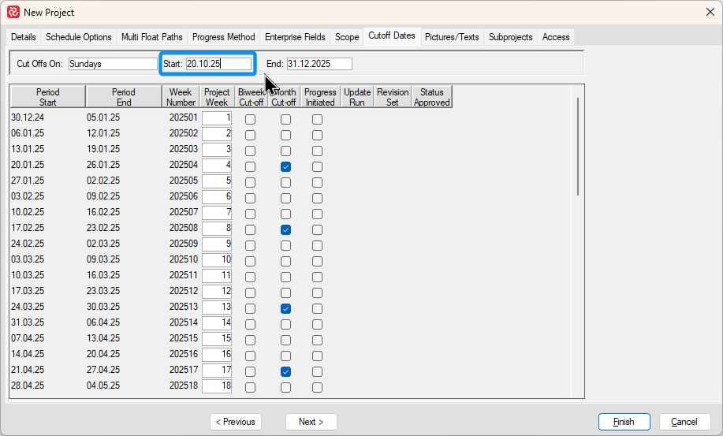The width and height of the screenshot is (723, 436).
Task: Open the Multi Float Paths tab
Action: tap(151, 37)
